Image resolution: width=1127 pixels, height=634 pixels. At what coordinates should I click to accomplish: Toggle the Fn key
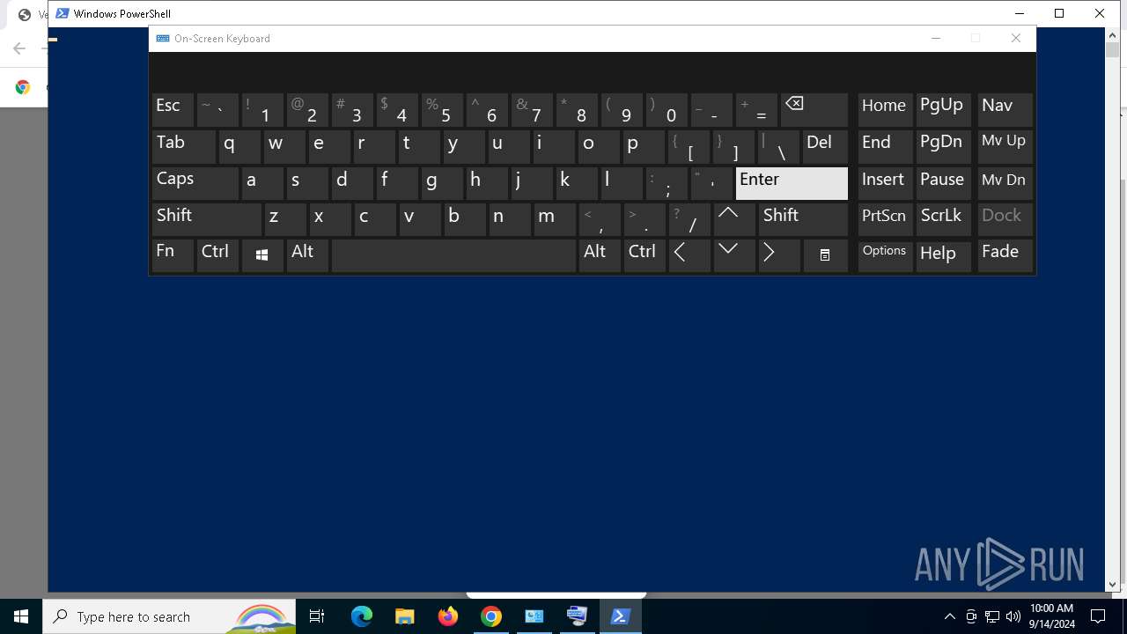(173, 255)
